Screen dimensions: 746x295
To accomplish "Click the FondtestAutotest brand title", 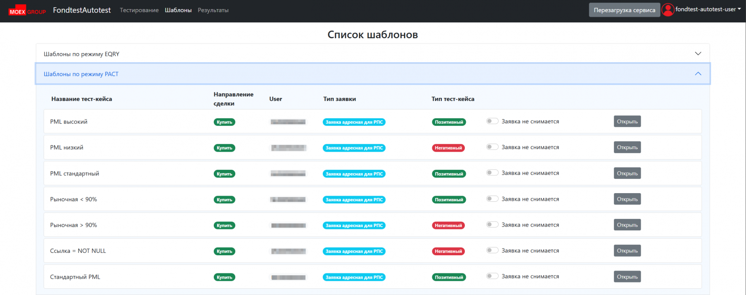I will [x=82, y=10].
